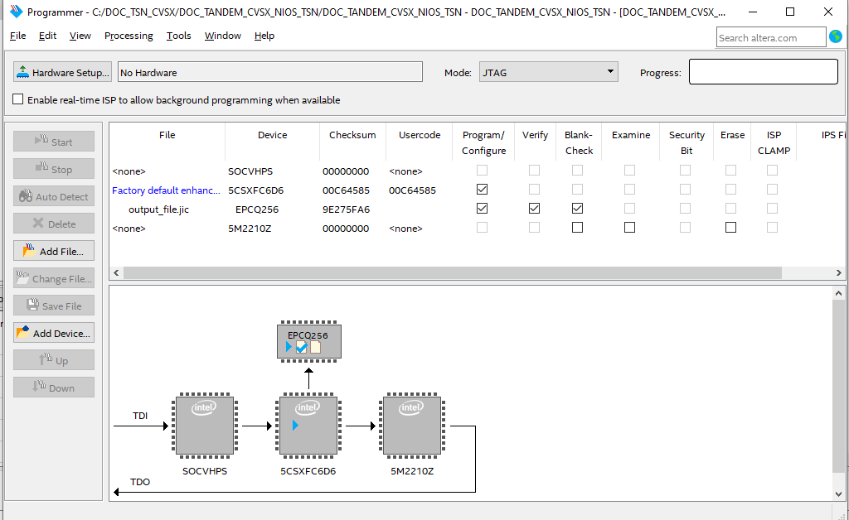Click the Stop button
Viewport: 849px width, 520px height.
coord(54,169)
